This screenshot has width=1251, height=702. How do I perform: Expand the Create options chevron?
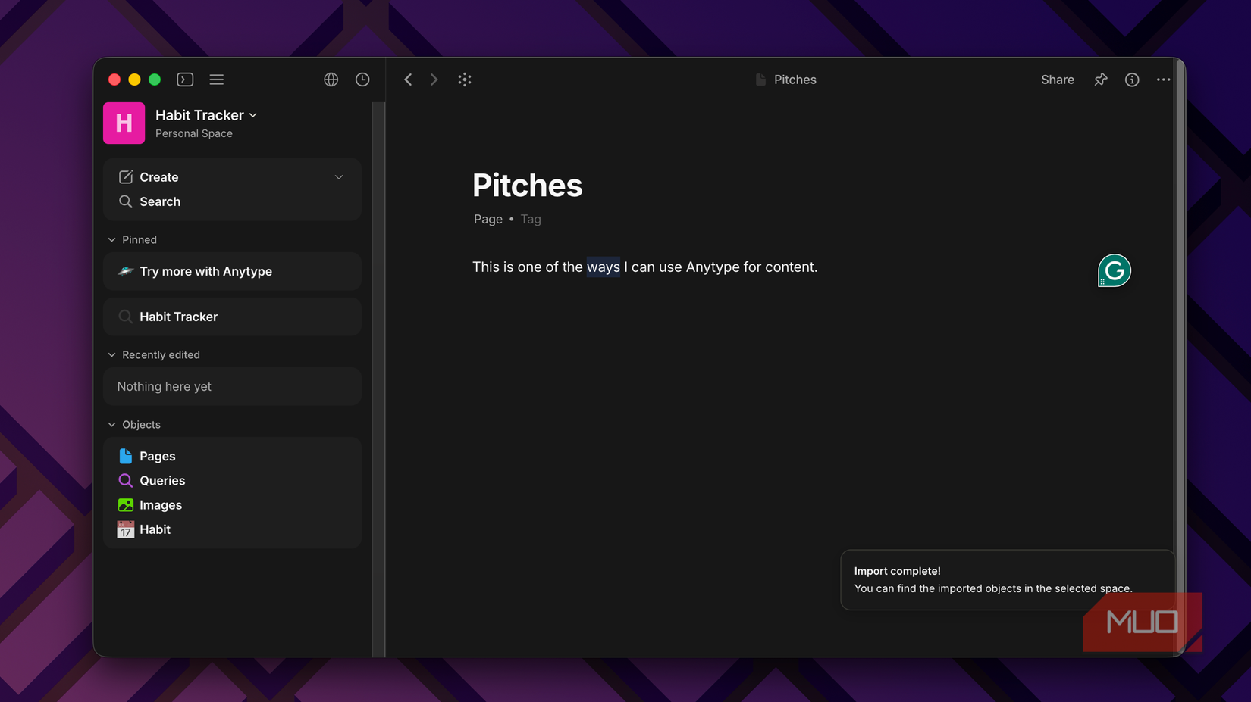(339, 176)
